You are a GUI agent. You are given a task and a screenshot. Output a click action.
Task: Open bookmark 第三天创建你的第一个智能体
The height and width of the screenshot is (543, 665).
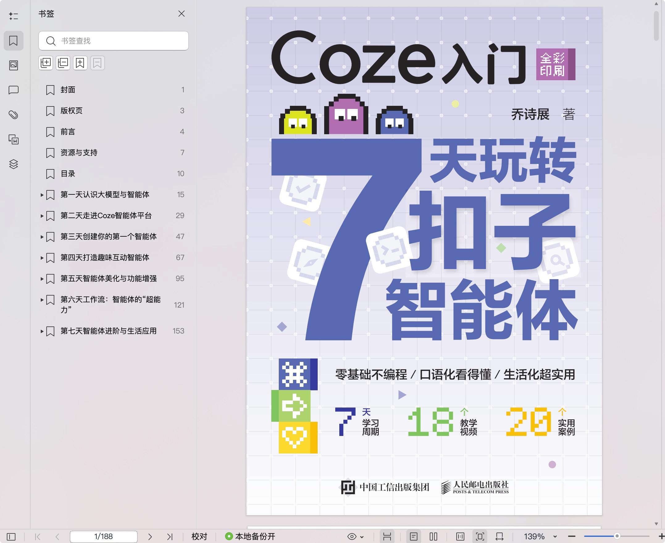[108, 236]
